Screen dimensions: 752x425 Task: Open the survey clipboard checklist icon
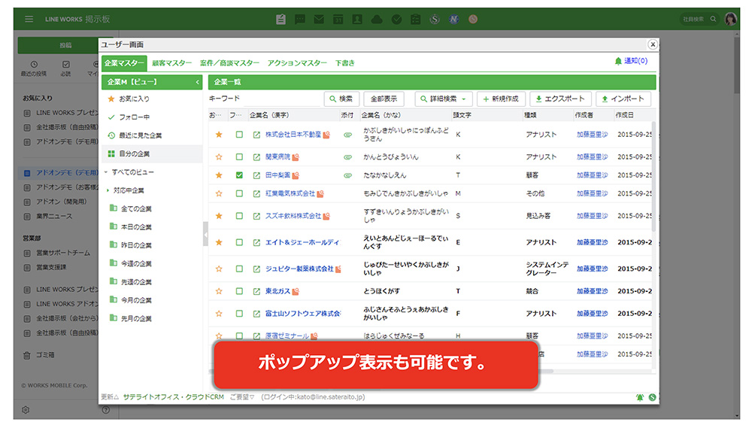(x=415, y=20)
